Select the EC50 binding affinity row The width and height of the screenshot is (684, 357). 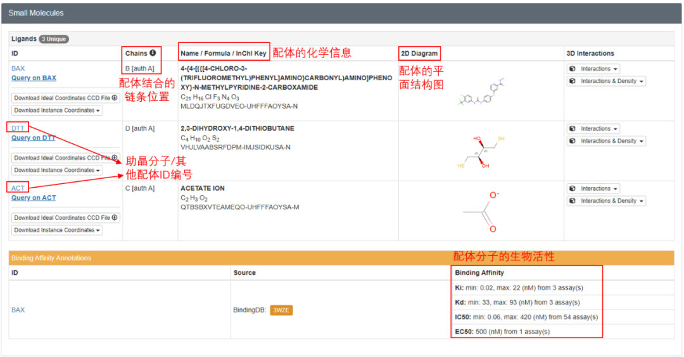(502, 332)
